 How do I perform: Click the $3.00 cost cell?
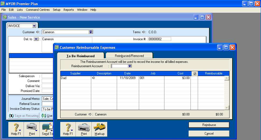click(177, 78)
